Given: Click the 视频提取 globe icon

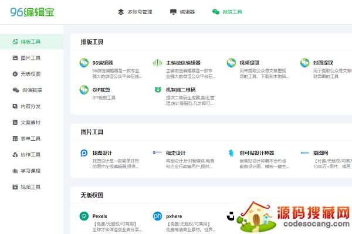Looking at the screenshot, I should (231, 63).
